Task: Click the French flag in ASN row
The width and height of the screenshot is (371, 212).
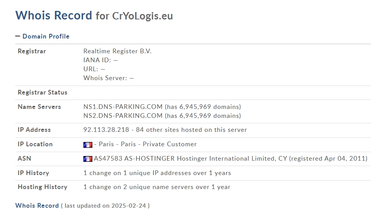Action: 88,159
